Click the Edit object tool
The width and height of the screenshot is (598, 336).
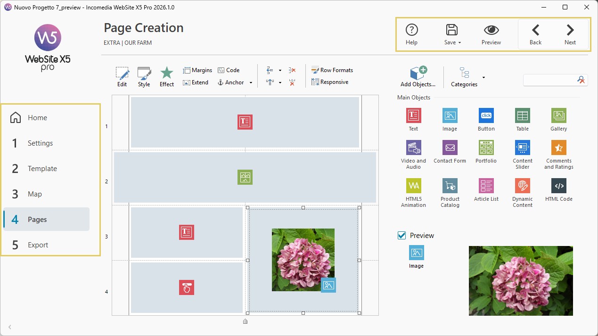(122, 76)
